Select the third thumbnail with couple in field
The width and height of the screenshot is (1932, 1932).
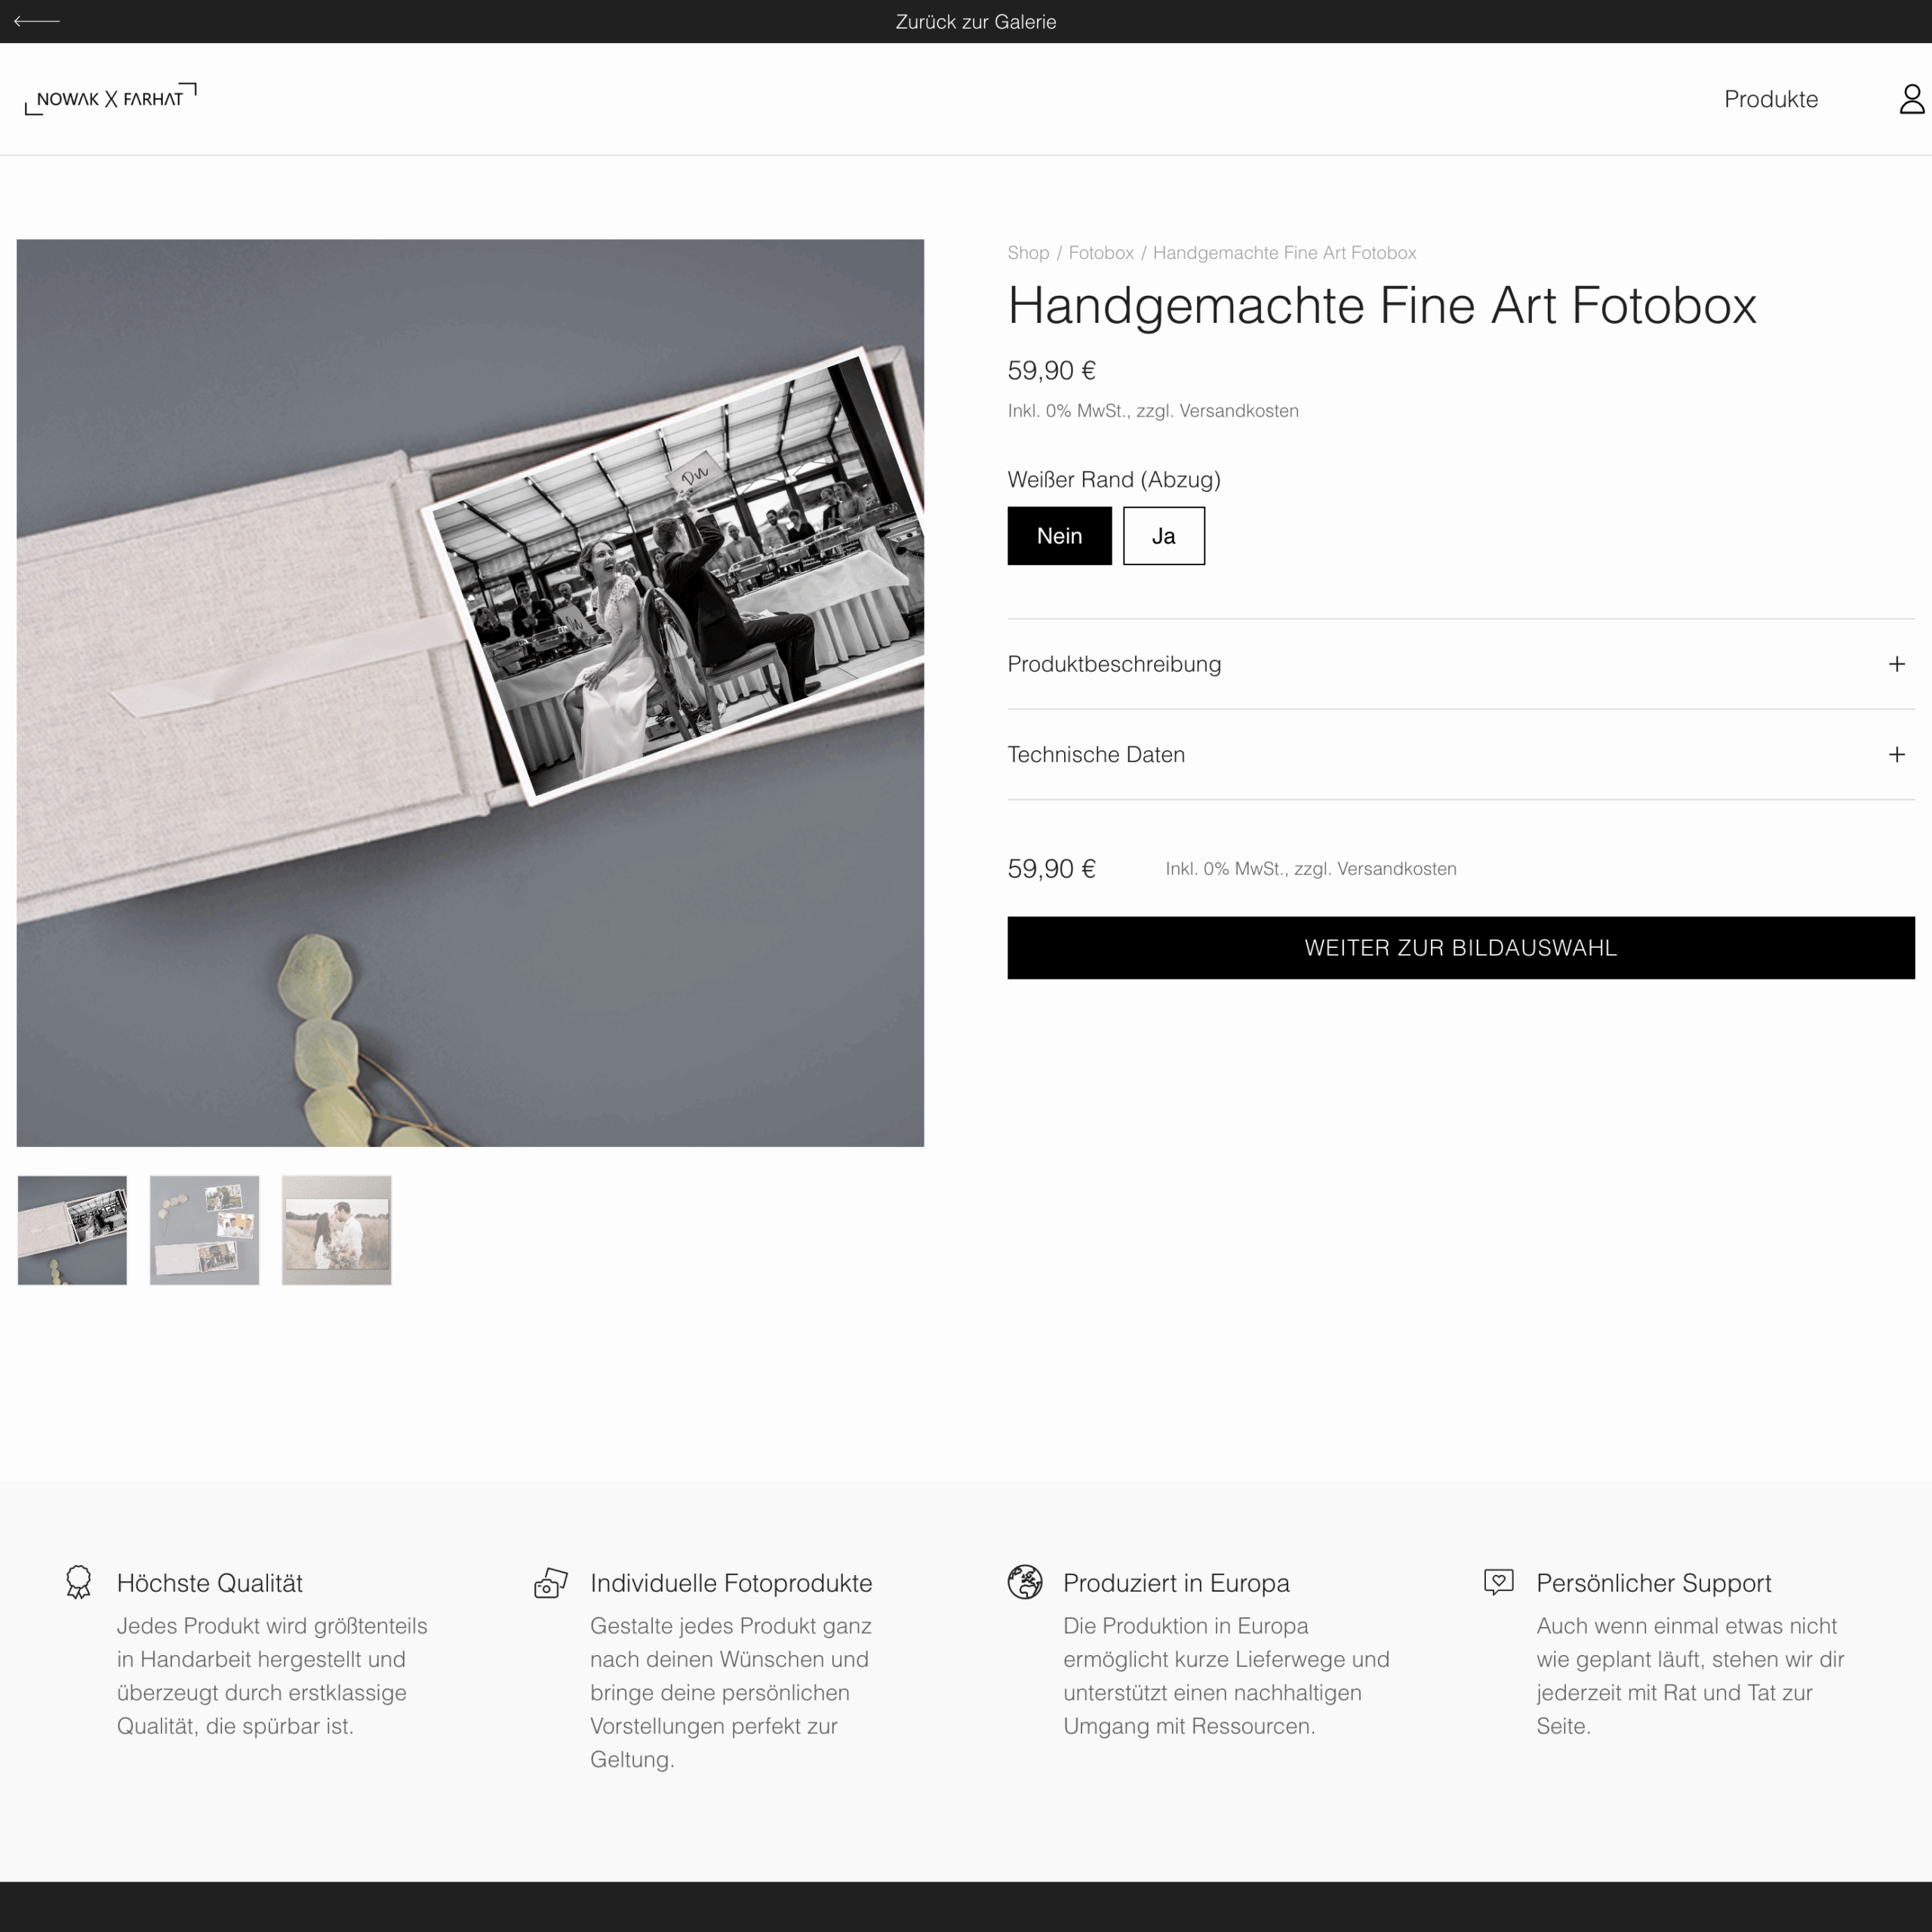point(336,1230)
